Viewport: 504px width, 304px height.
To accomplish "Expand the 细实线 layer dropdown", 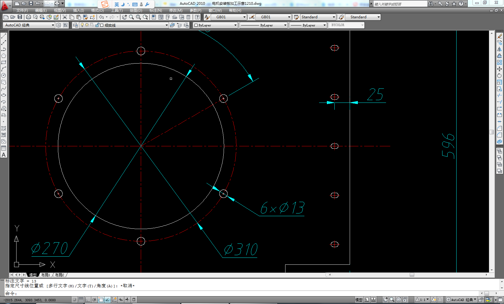I will click(x=167, y=25).
